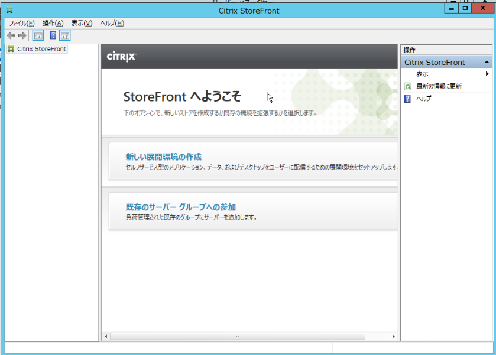The height and width of the screenshot is (355, 496).
Task: Click the scrollbar right arrow
Action: point(394,336)
